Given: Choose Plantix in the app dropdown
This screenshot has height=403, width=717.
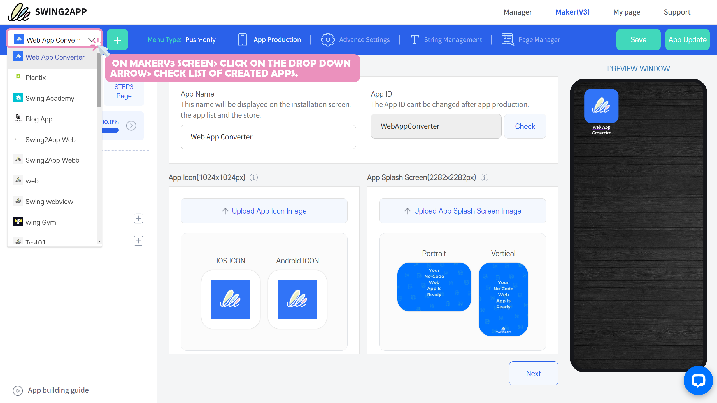Looking at the screenshot, I should click(36, 78).
